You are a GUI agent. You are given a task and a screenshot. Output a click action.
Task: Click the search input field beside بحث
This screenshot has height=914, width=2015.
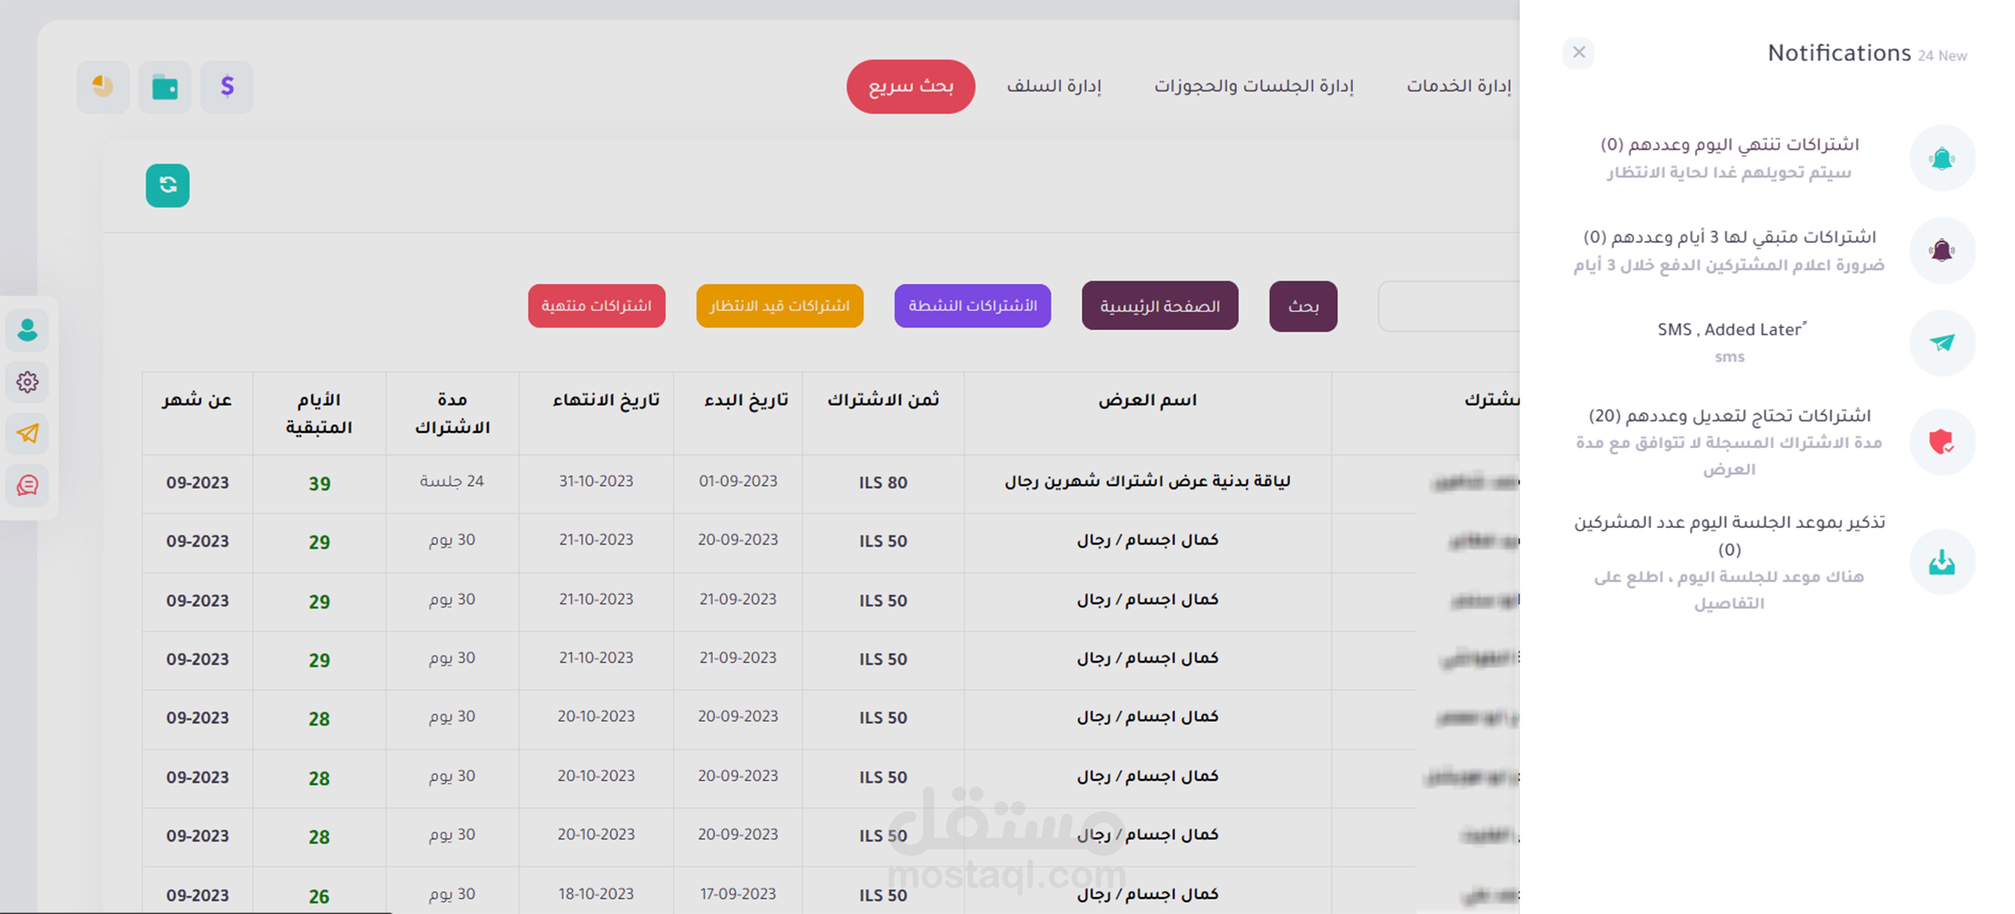1447,306
